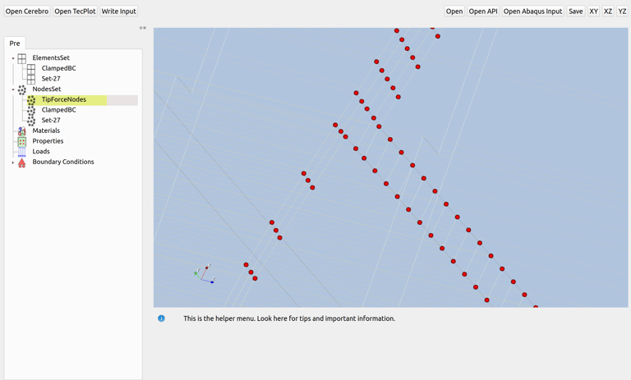Viewport: 631px width, 380px height.
Task: Click the dots icon beside ClampedBC under NodesSet
Action: point(31,111)
